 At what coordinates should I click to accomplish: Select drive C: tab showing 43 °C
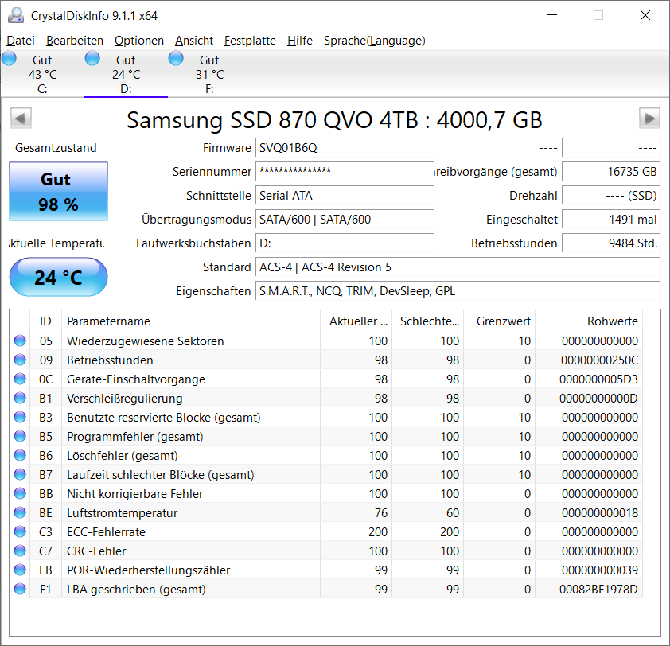[x=42, y=74]
